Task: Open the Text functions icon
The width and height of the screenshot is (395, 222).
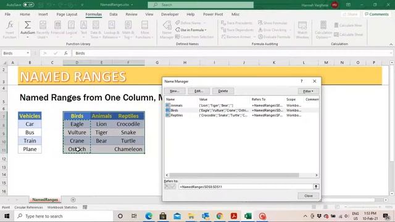Action: (84, 25)
